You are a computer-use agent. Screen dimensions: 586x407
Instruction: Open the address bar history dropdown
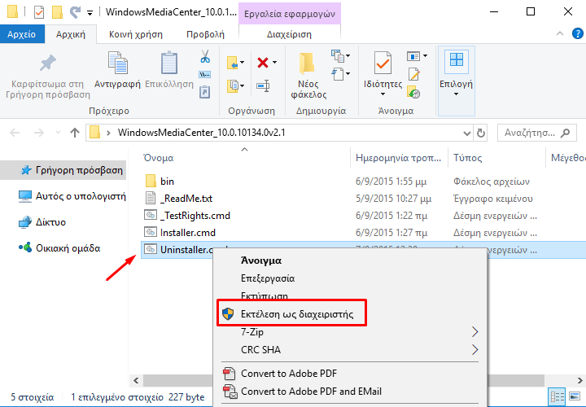pyautogui.click(x=467, y=133)
